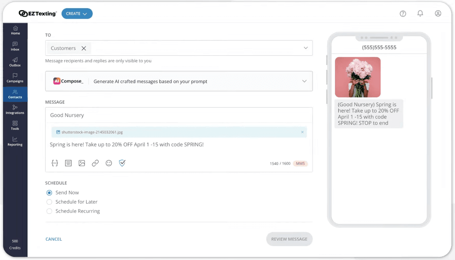The height and width of the screenshot is (260, 455).
Task: Choose Schedule for Later option
Action: (x=49, y=202)
